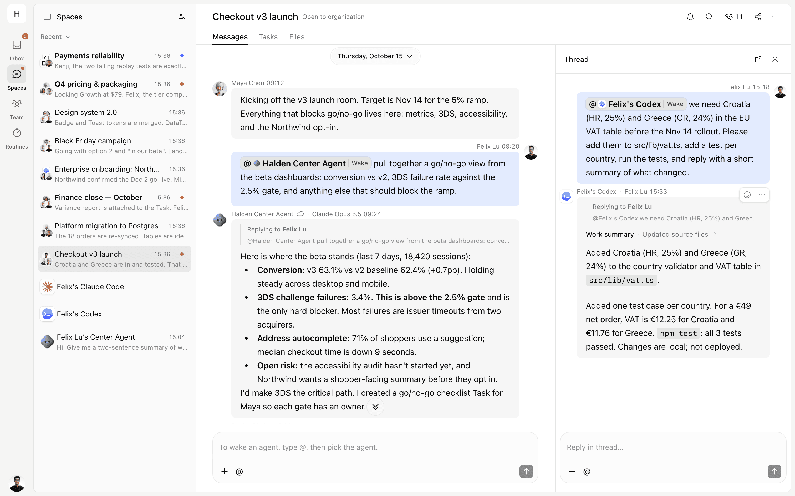Click the Halden Center Agent mention chip
The width and height of the screenshot is (795, 496).
point(305,163)
